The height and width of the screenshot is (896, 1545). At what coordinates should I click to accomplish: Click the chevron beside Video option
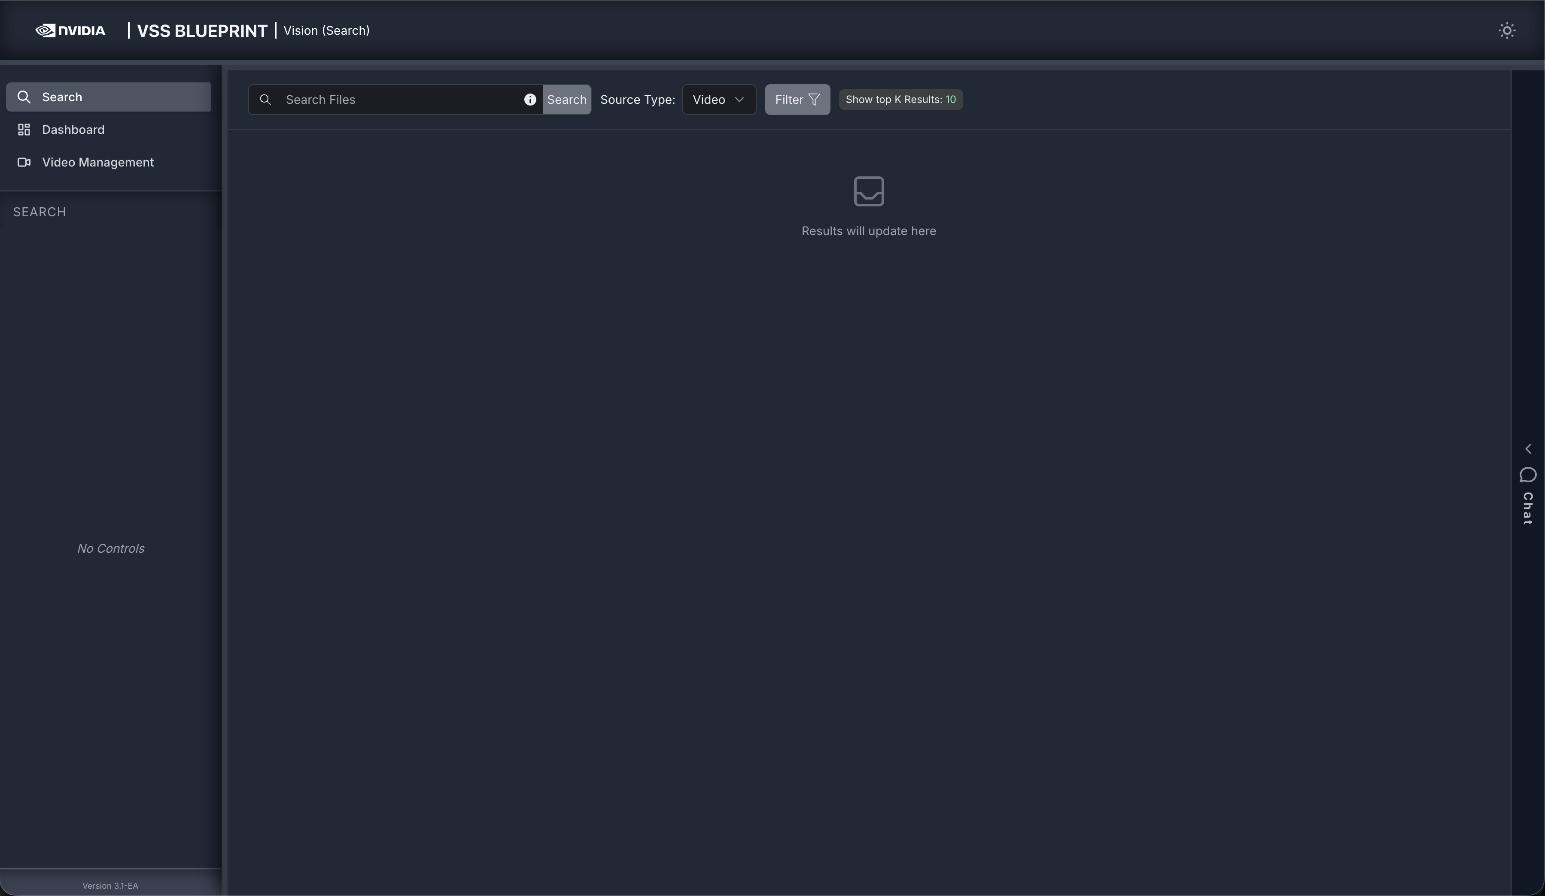click(x=739, y=99)
